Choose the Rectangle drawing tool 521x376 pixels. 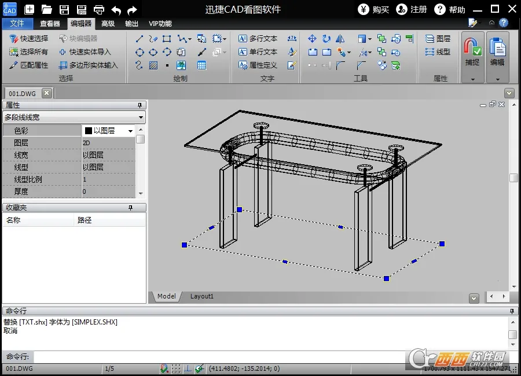click(167, 39)
